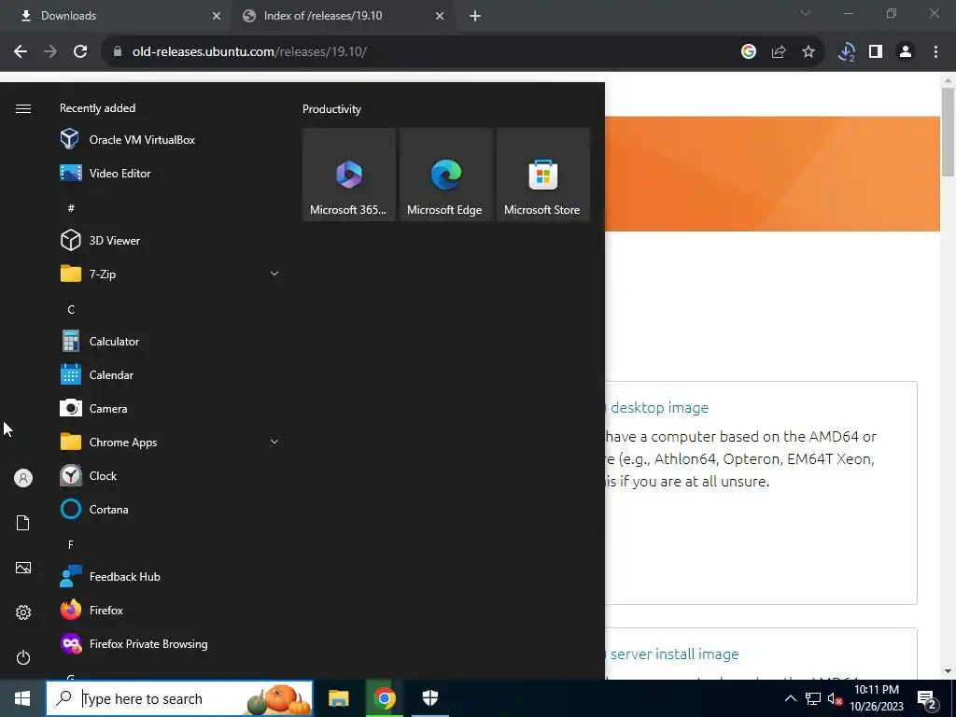Open 3D Viewer app
The height and width of the screenshot is (717, 956).
(x=171, y=240)
